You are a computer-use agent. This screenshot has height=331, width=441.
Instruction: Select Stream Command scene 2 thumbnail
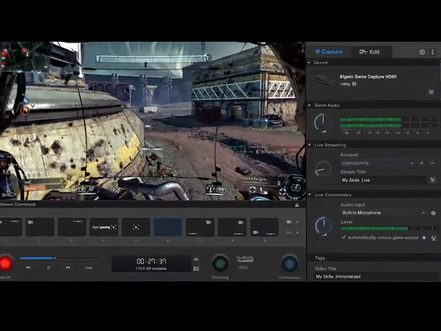40,227
